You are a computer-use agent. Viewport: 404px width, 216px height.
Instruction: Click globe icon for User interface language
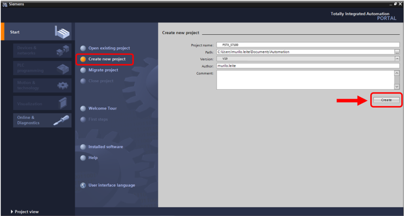coord(83,185)
